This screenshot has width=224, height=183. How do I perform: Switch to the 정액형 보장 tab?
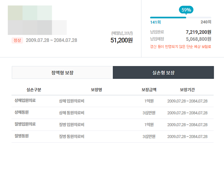coord(62,72)
